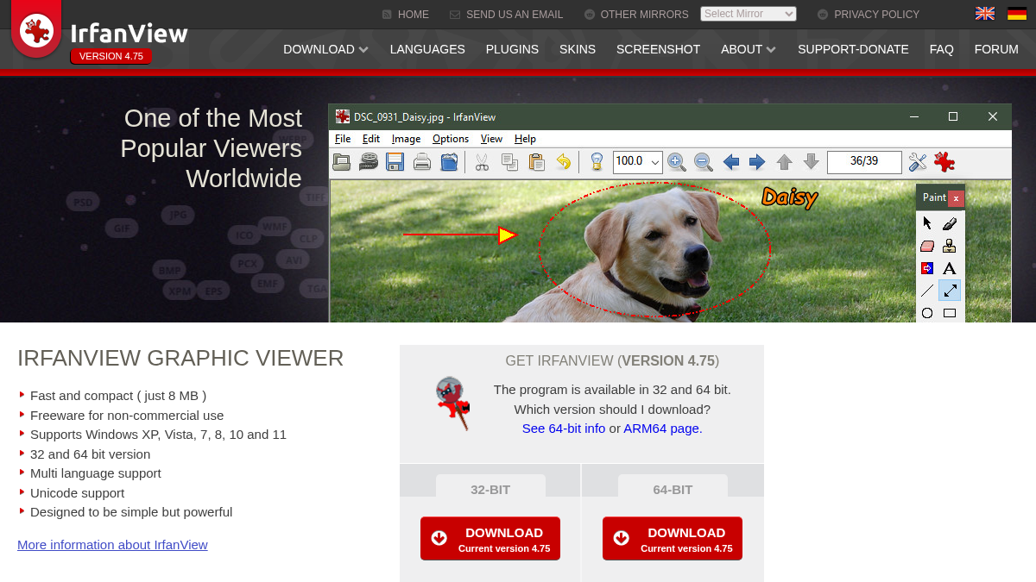This screenshot has height=582, width=1036.
Task: Select the arrow pointer tool in Paint panel
Action: (x=927, y=223)
